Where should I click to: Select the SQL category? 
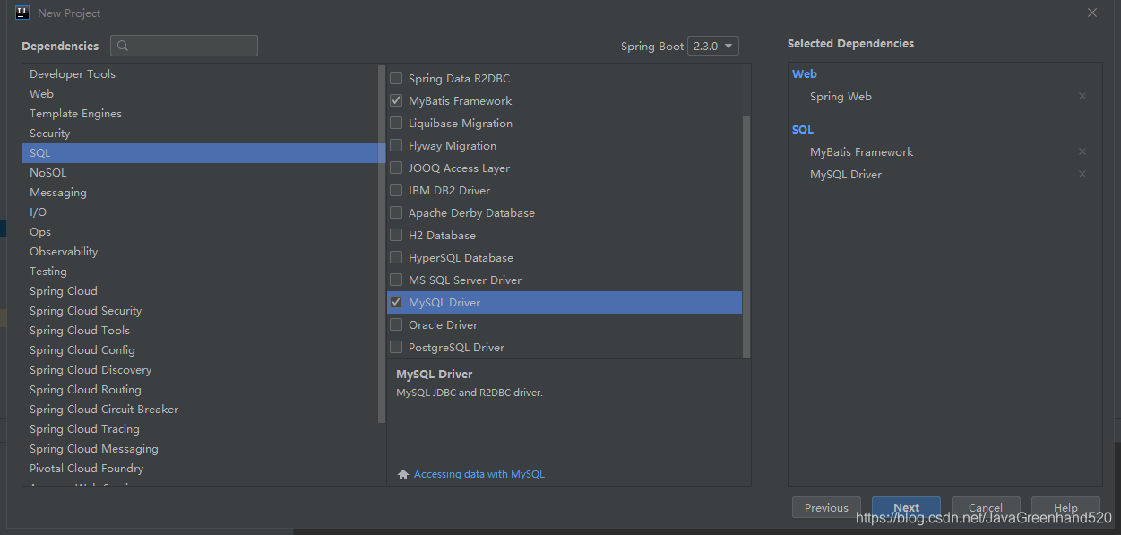coord(203,152)
